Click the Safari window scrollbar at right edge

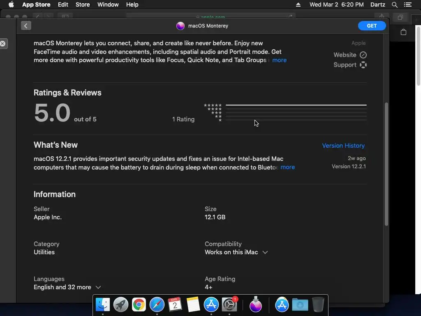[x=418, y=56]
